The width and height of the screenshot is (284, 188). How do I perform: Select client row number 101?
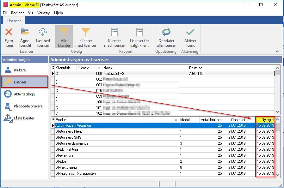pos(164,108)
